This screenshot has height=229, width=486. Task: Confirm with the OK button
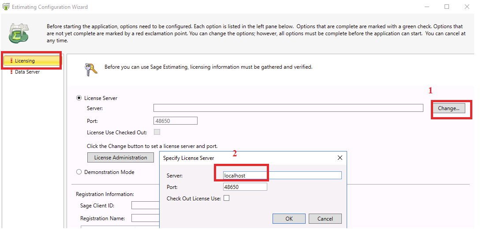289,218
